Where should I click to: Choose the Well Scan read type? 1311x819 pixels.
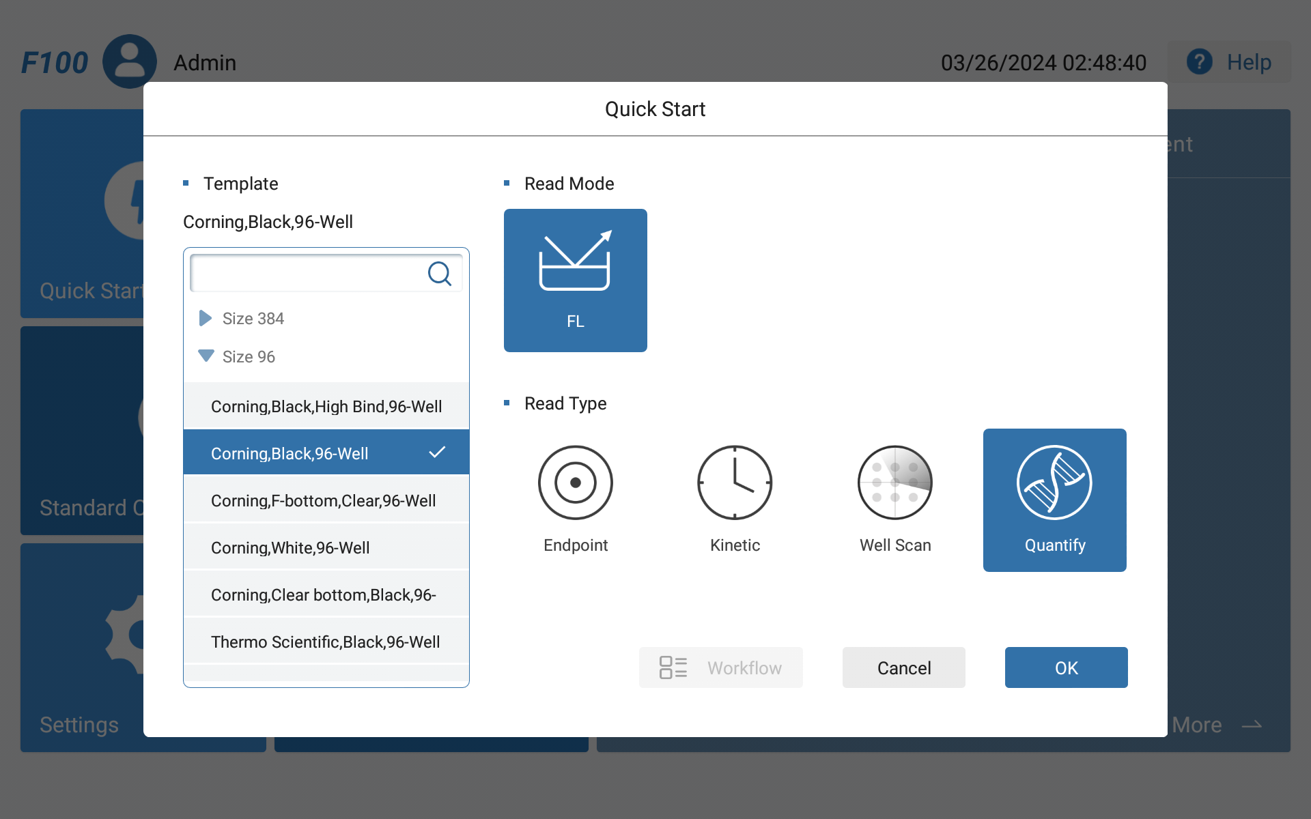click(894, 500)
